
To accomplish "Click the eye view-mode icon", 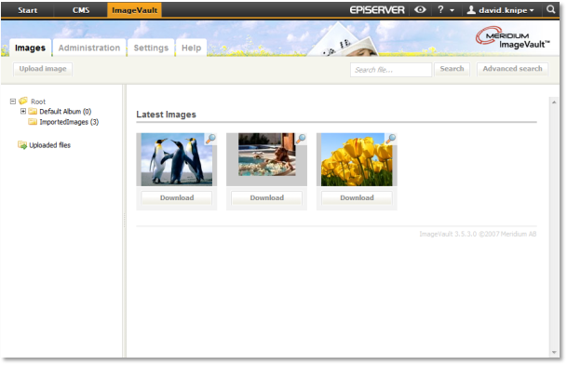I will point(420,9).
